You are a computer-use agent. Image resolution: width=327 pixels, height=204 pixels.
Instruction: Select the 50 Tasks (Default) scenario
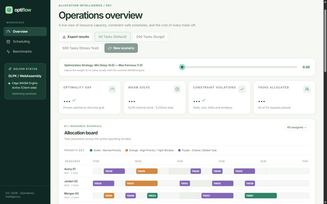click(x=113, y=37)
